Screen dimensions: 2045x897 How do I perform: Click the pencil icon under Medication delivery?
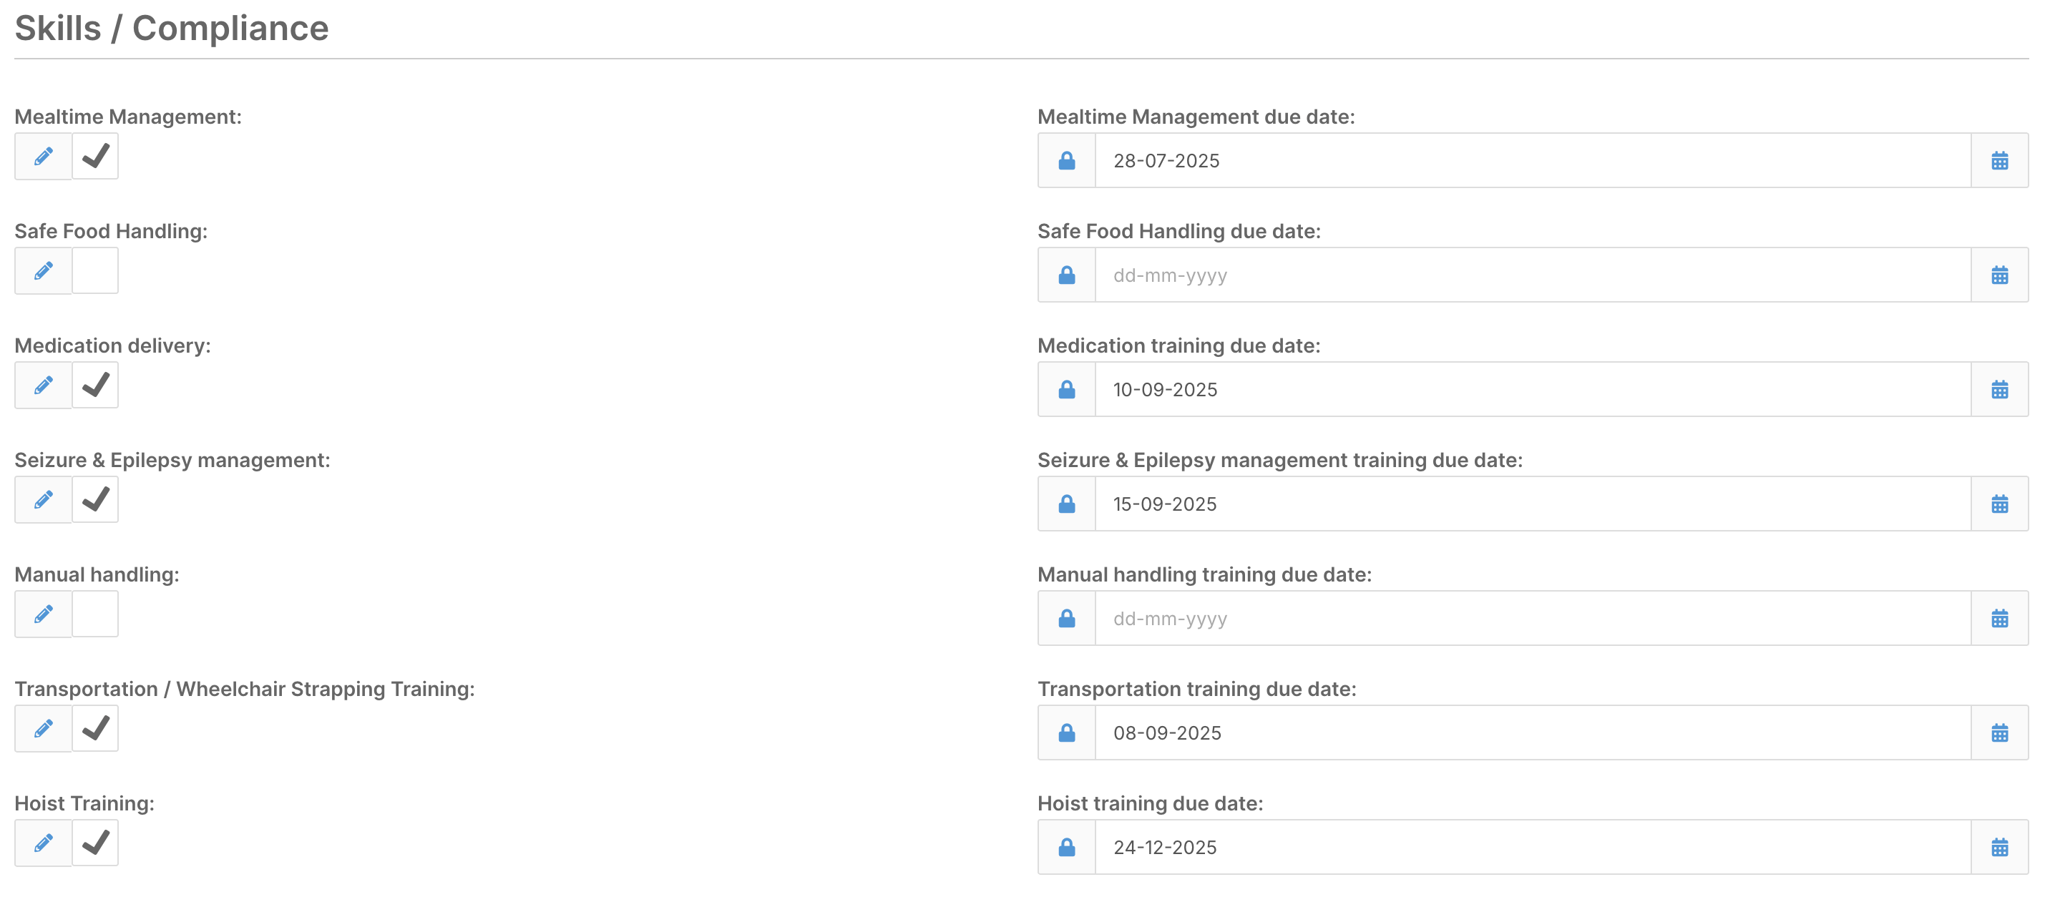click(x=44, y=385)
